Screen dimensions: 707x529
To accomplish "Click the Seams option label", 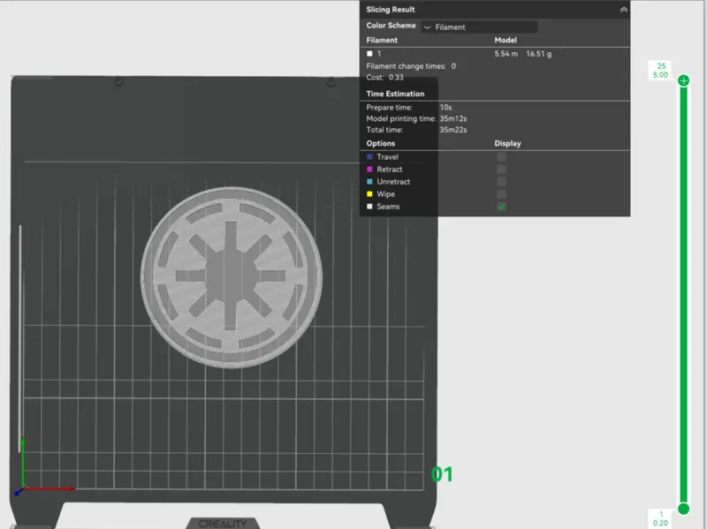I will click(388, 207).
